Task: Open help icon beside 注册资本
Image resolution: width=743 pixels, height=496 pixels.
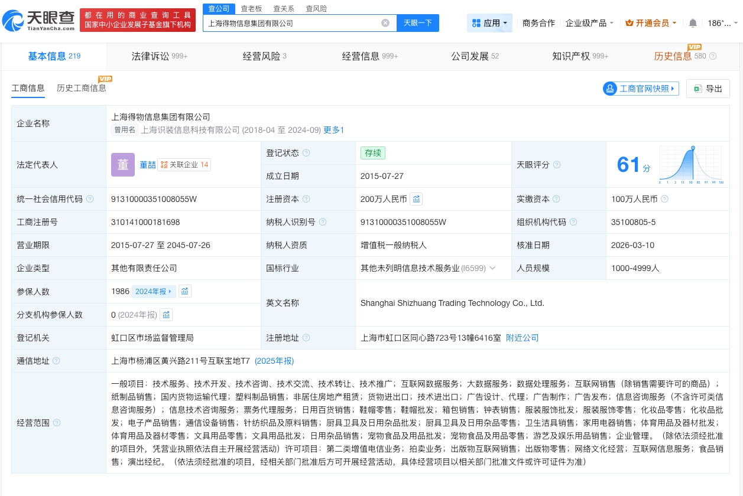Action: (x=306, y=199)
